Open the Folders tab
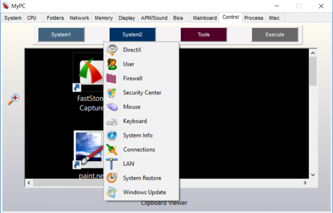 point(55,18)
